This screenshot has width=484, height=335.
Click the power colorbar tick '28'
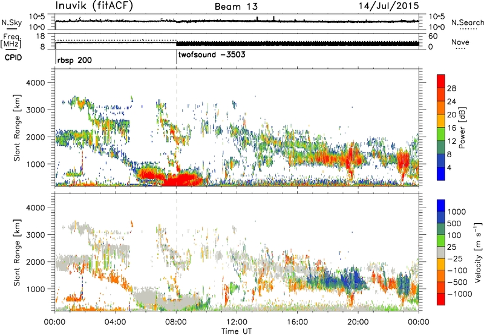(x=451, y=88)
